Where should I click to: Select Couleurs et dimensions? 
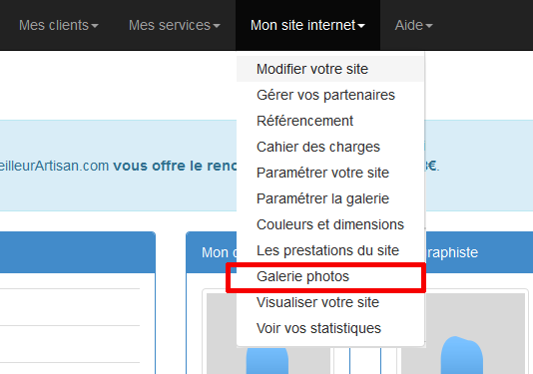[330, 224]
